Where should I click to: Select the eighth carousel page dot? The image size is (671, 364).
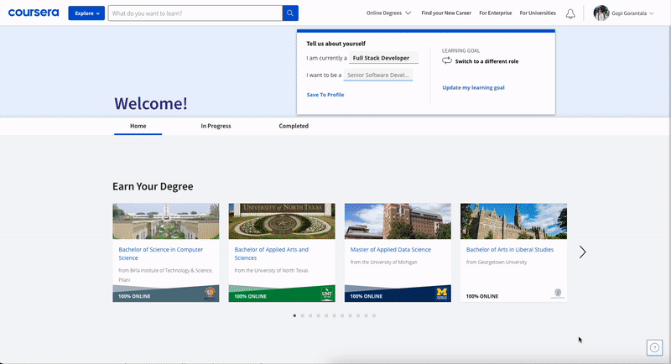[x=350, y=315]
